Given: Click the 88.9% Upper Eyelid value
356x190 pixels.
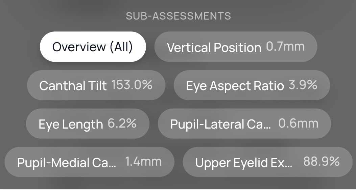Looking at the screenshot, I should click(x=321, y=161).
